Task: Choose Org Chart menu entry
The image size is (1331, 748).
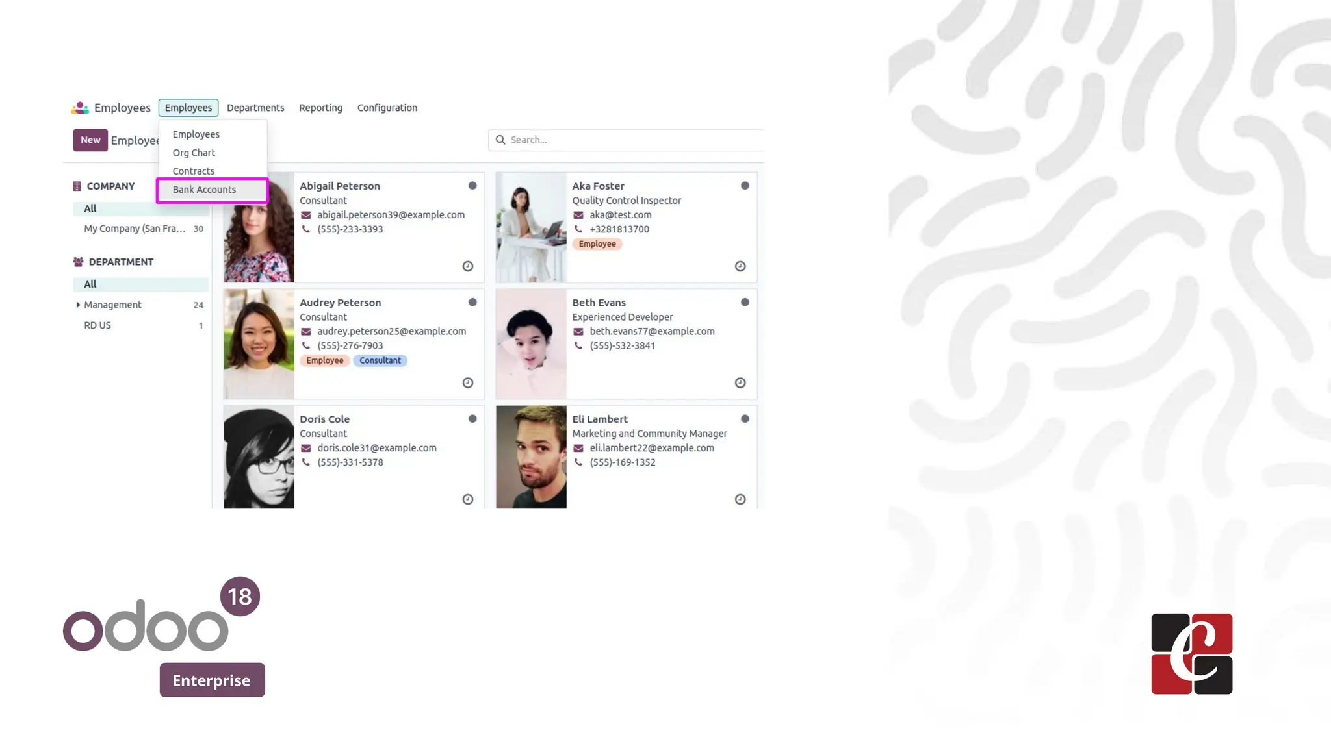Action: (194, 153)
